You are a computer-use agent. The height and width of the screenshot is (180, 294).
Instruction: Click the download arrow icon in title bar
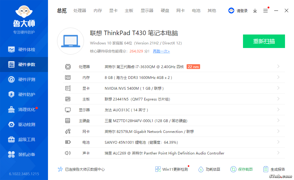pyautogui.click(x=255, y=10)
